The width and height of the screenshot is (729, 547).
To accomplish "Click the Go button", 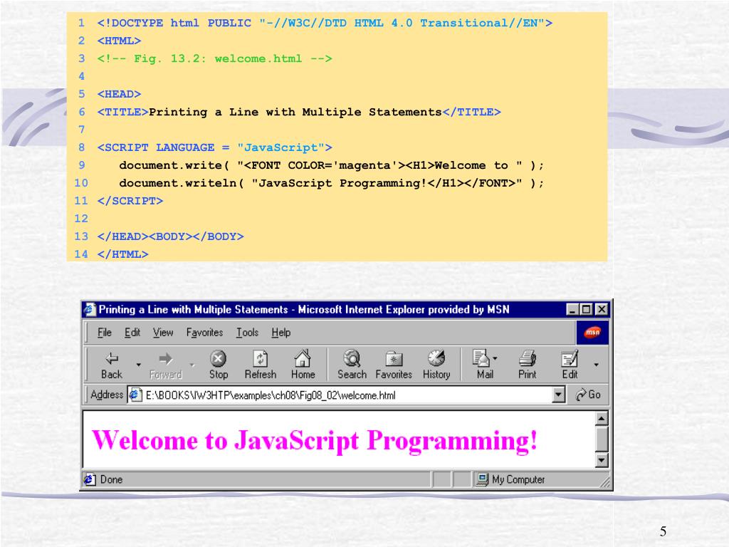I will coord(588,395).
